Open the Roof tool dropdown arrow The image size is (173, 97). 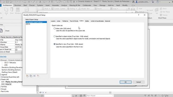click(49, 9)
